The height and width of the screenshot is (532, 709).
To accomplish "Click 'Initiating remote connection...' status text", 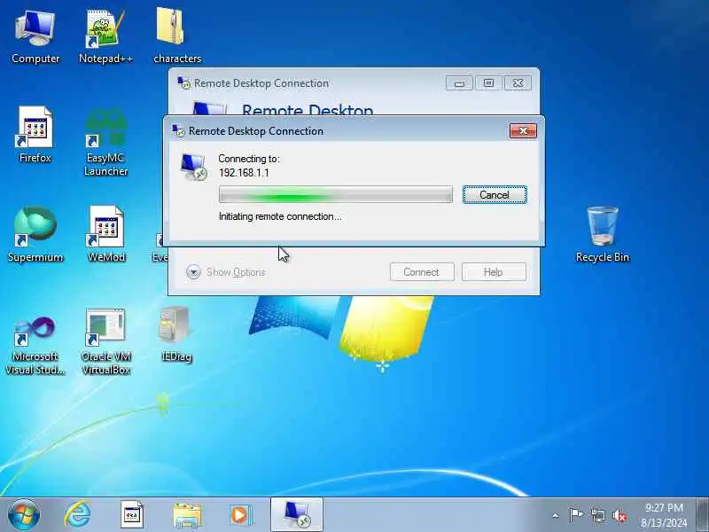I will point(280,216).
